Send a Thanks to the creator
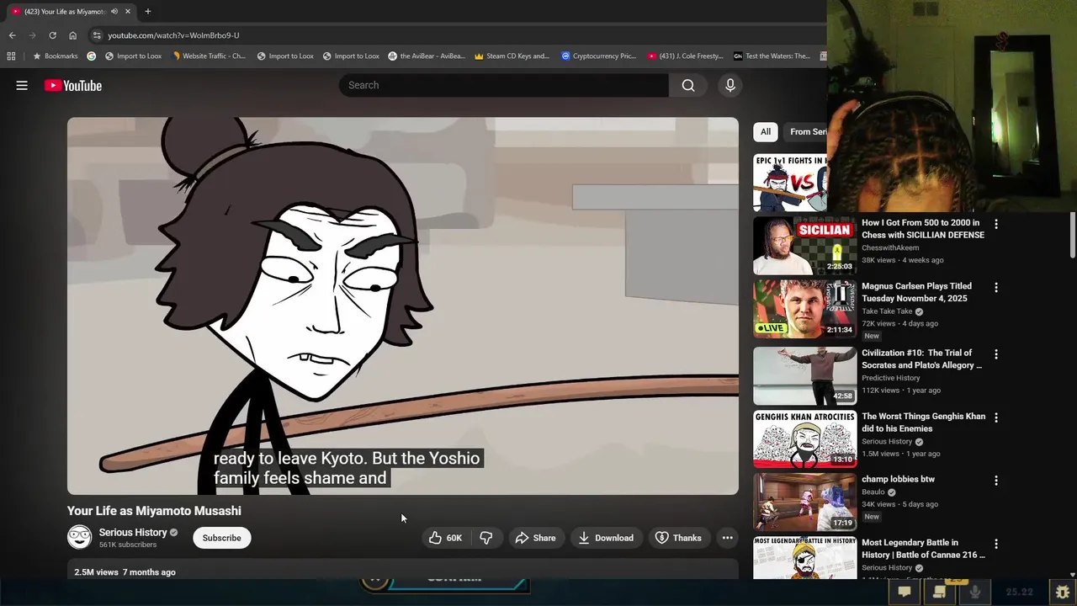Viewport: 1077px width, 606px height. tap(678, 538)
